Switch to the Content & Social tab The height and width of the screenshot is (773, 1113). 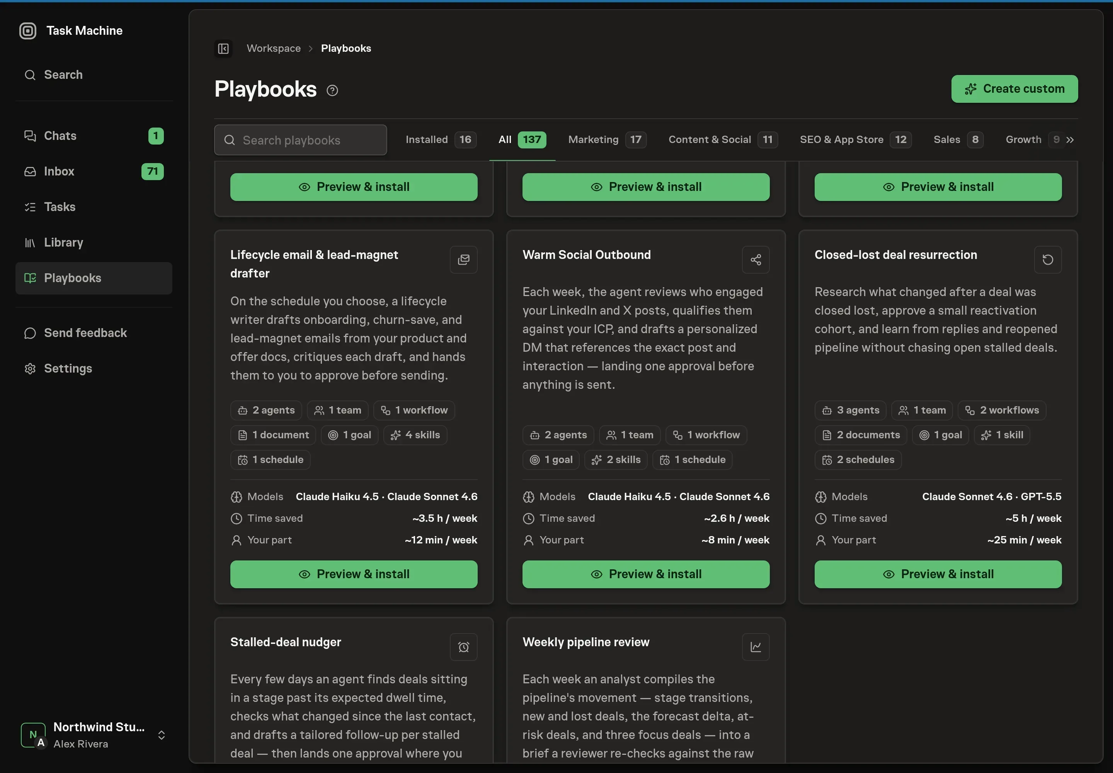[x=723, y=140]
